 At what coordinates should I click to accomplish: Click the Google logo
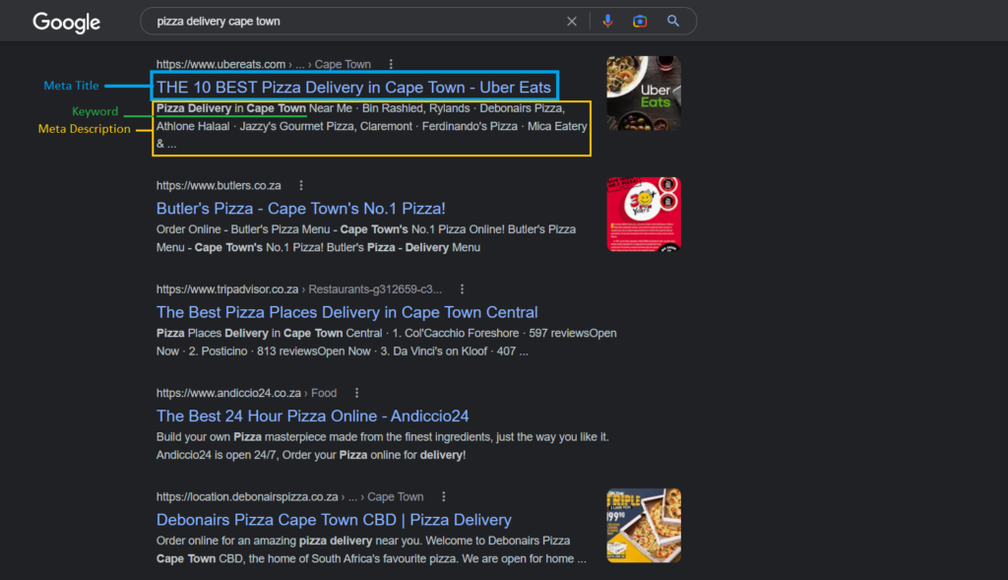click(x=66, y=22)
